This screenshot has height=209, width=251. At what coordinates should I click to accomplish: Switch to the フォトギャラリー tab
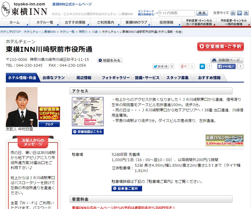click(x=116, y=78)
